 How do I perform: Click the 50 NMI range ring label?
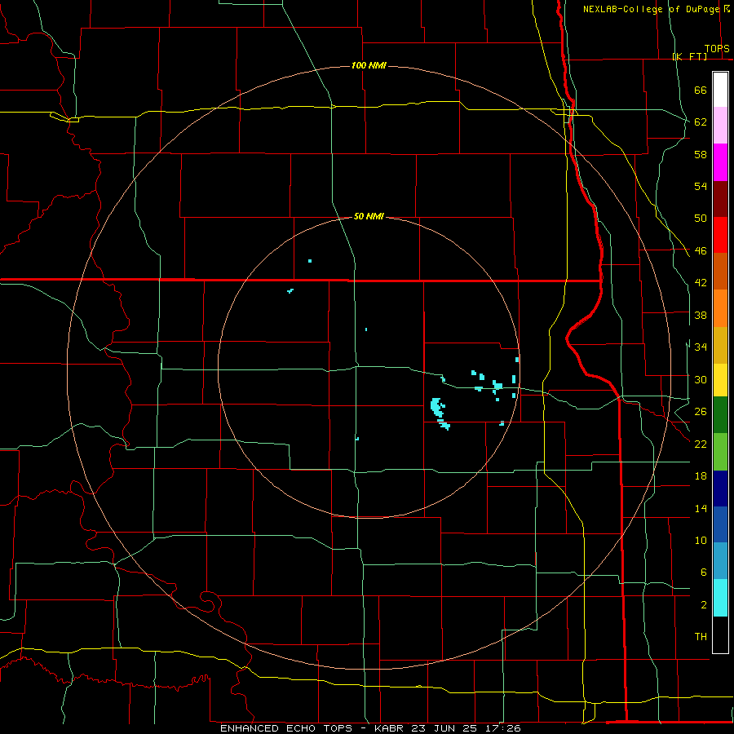[x=369, y=216]
